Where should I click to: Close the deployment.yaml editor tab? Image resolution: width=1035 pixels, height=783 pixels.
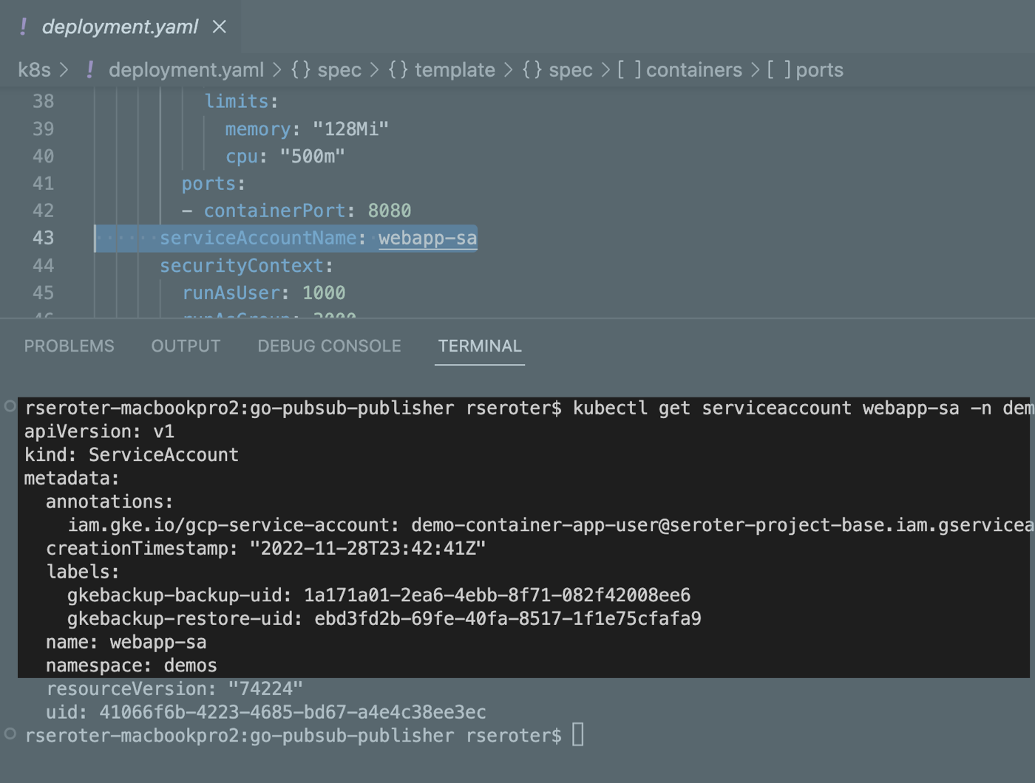219,27
